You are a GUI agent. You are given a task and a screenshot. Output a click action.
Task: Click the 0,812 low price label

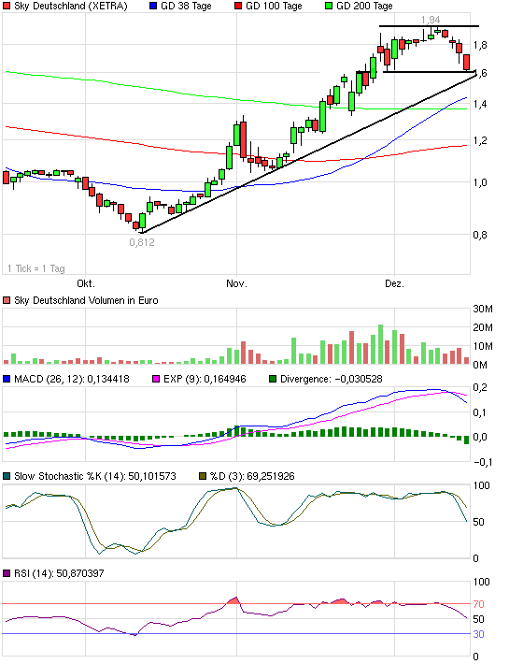click(142, 242)
